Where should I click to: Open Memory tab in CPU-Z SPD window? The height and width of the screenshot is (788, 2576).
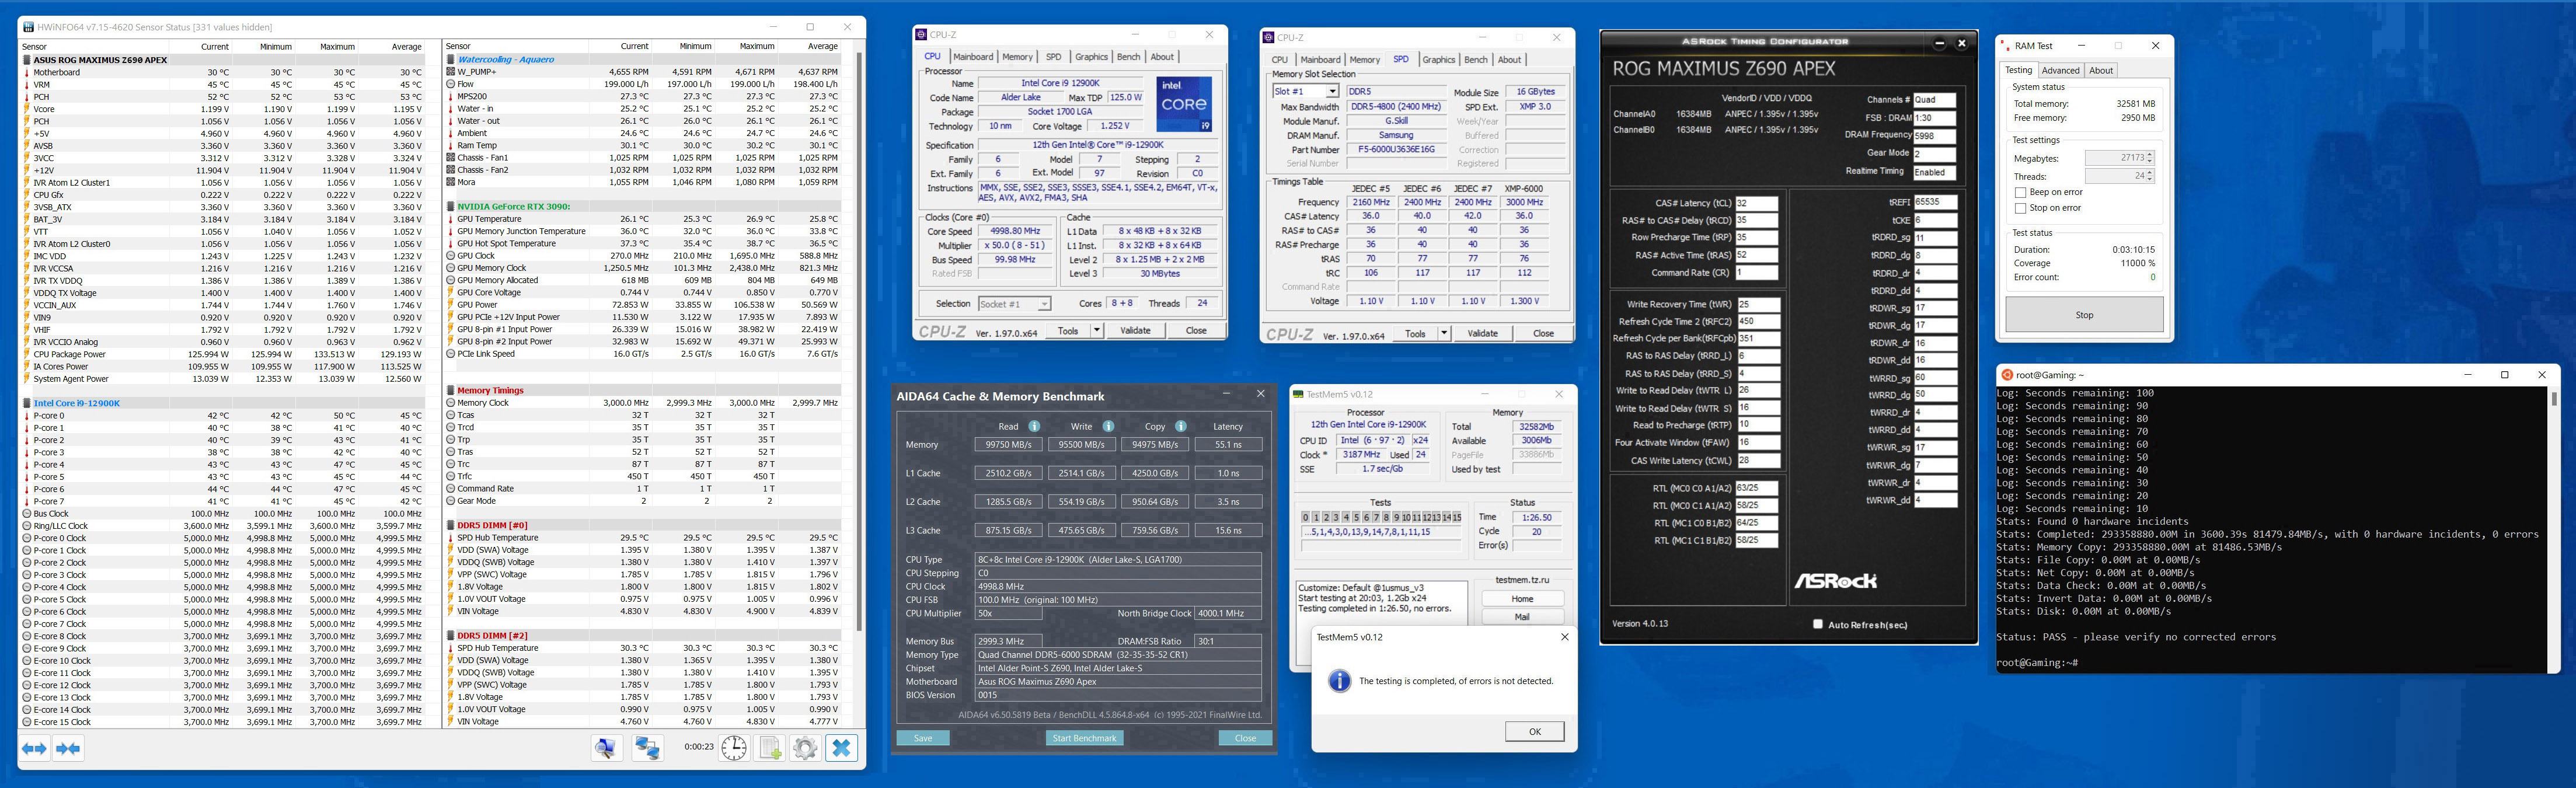click(1364, 60)
